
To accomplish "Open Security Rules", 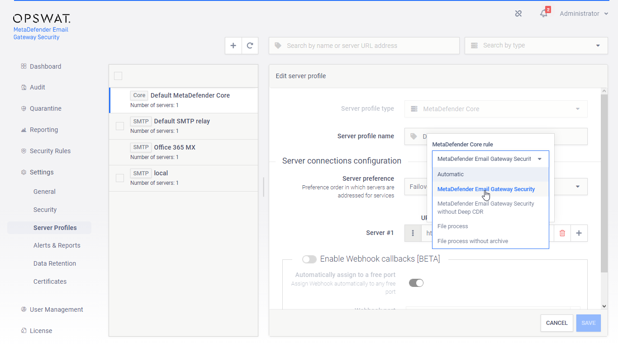I will (50, 151).
